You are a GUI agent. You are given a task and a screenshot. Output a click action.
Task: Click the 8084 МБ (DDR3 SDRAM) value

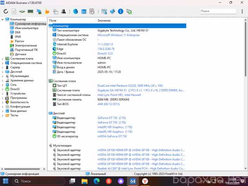point(113,100)
